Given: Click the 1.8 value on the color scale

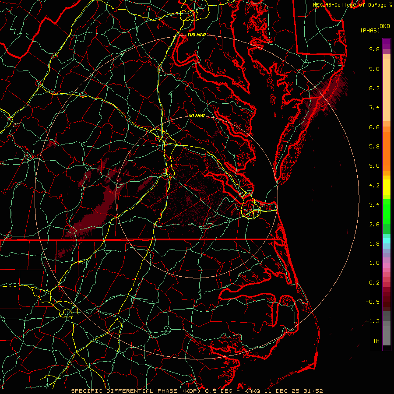Looking at the screenshot, I should click(x=374, y=244).
